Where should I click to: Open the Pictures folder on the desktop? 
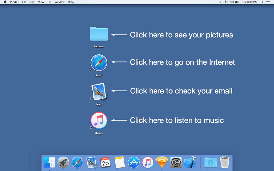click(x=99, y=34)
